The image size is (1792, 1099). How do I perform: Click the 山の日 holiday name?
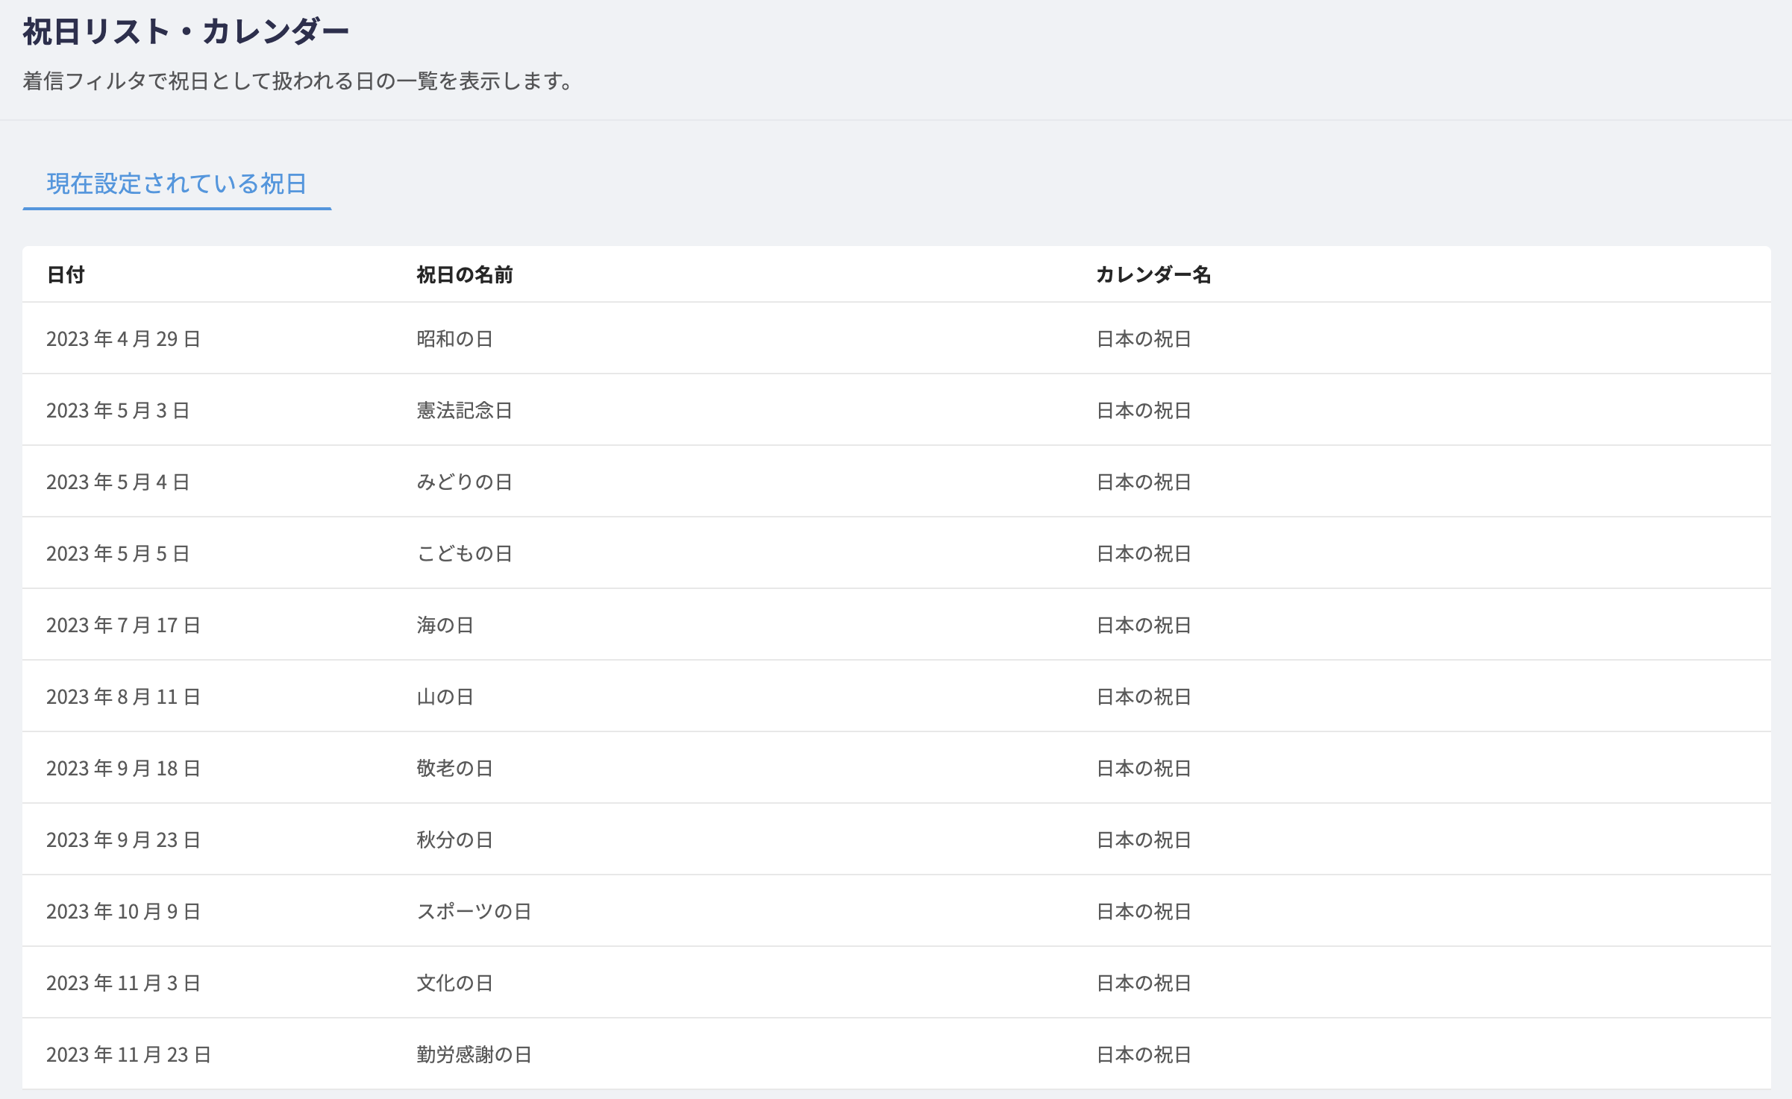point(445,696)
